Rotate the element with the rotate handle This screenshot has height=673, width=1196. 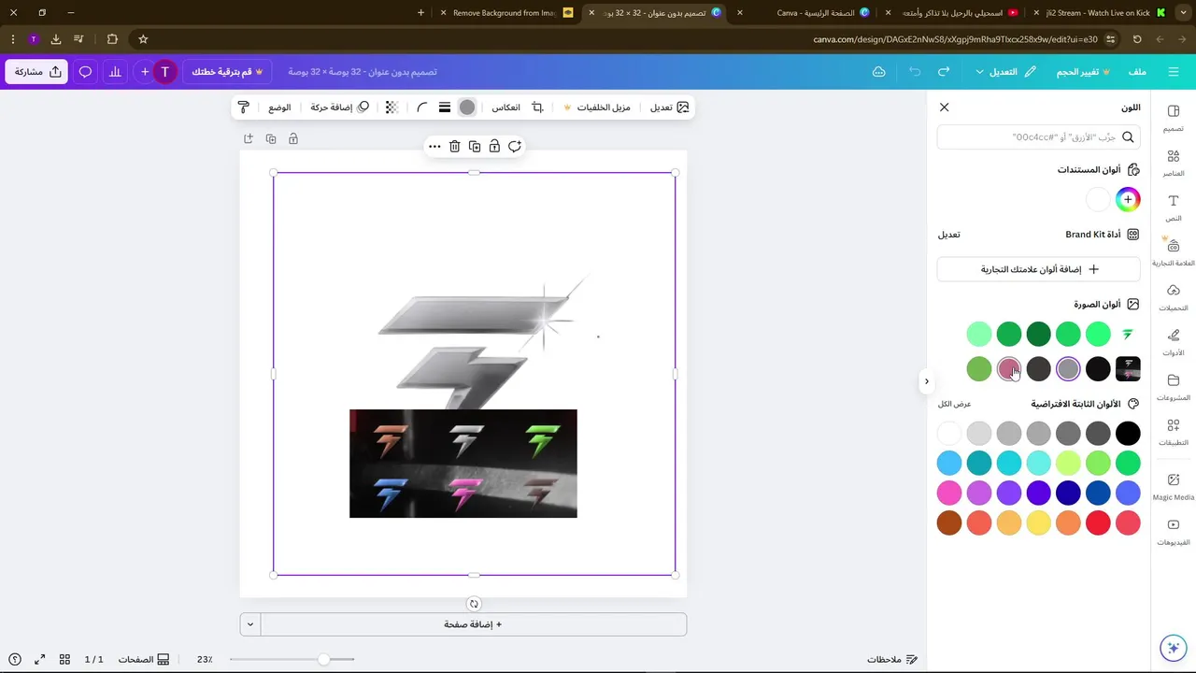[x=474, y=604]
